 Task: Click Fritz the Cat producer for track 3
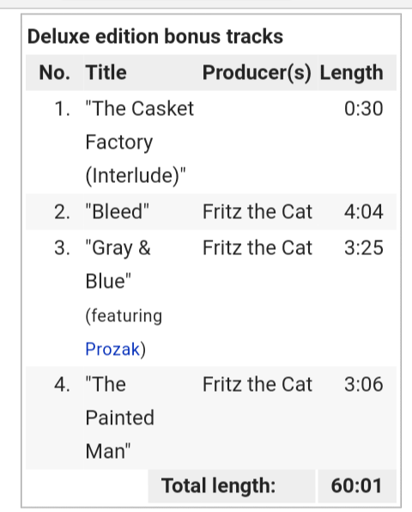[257, 247]
